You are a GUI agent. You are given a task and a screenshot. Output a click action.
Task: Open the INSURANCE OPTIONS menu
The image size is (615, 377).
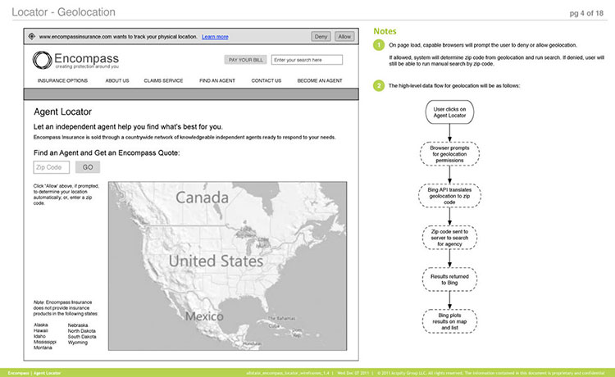click(63, 81)
